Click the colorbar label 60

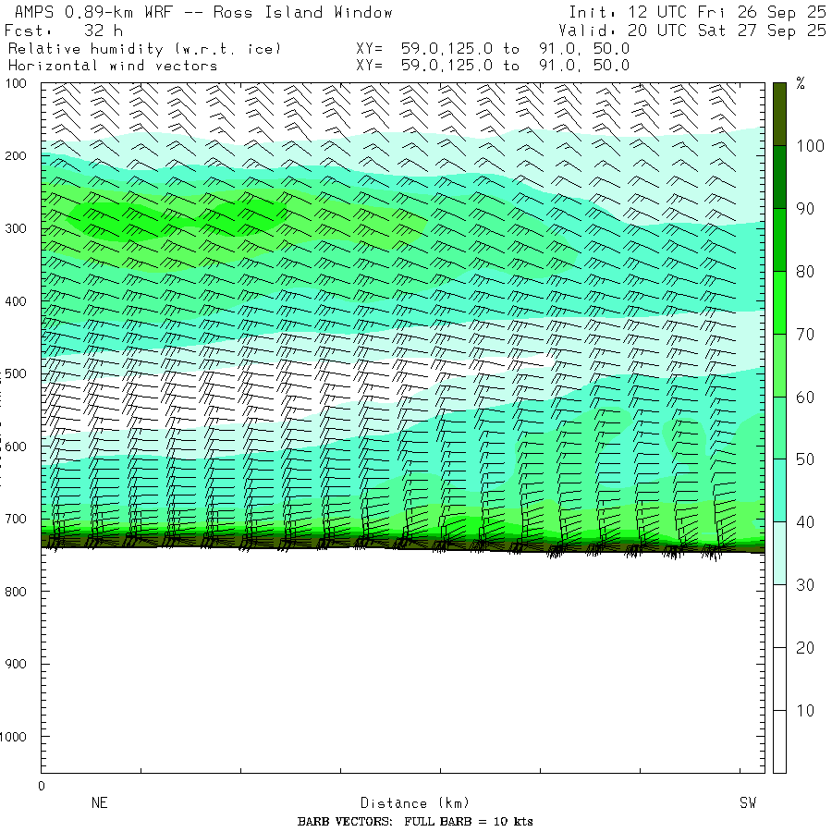tap(805, 397)
